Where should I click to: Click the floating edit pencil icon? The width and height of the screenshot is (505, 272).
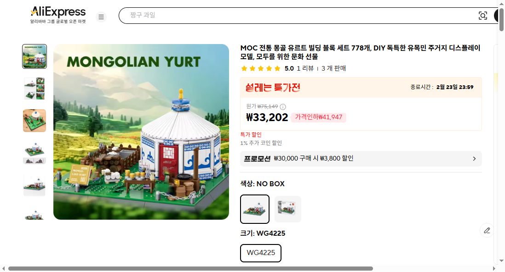487,230
